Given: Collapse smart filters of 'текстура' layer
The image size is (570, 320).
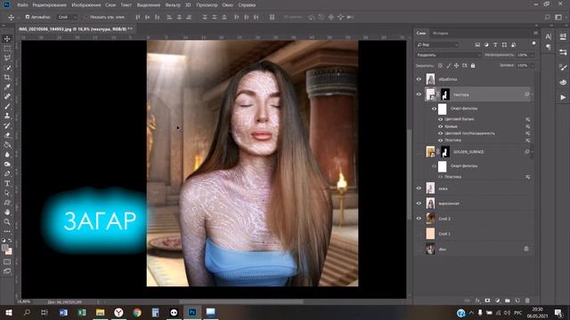Looking at the screenshot, I should tap(533, 94).
